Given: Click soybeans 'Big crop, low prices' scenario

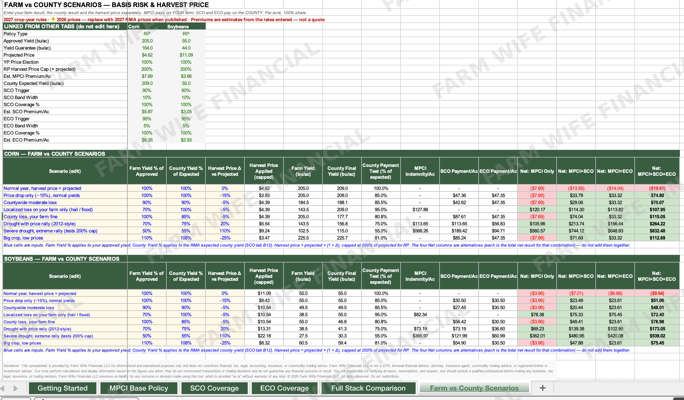Looking at the screenshot, I should pyautogui.click(x=65, y=343).
